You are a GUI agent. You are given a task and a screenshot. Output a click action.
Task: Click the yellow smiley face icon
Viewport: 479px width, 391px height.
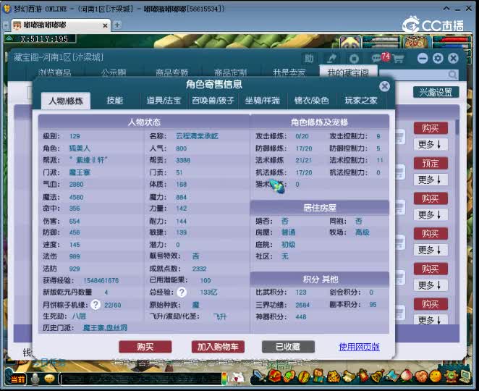[436, 377]
